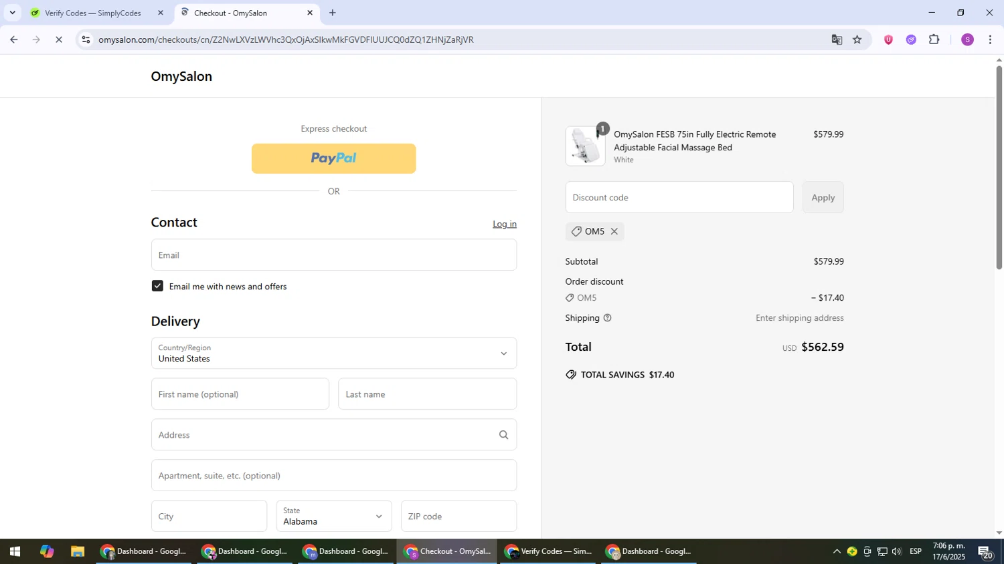Viewport: 1004px width, 564px height.
Task: Expand the Country/Region dropdown
Action: click(333, 353)
